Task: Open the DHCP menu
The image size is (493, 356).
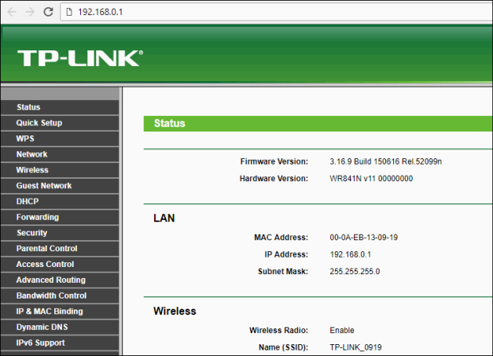Action: (x=60, y=202)
